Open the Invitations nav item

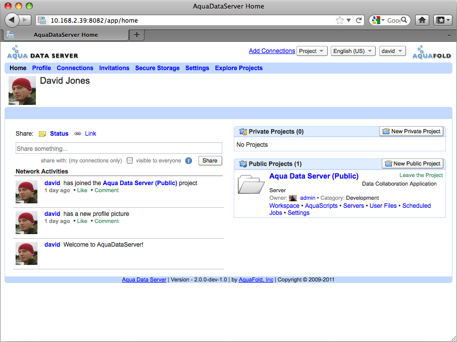pos(114,68)
